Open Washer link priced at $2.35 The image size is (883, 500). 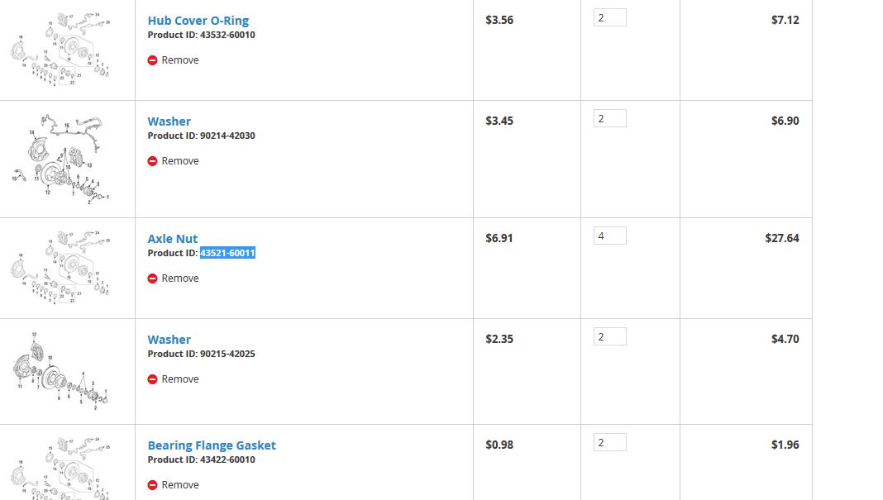click(x=169, y=340)
